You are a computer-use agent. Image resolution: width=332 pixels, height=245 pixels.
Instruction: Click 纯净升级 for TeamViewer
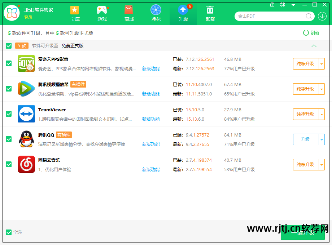coord(306,114)
